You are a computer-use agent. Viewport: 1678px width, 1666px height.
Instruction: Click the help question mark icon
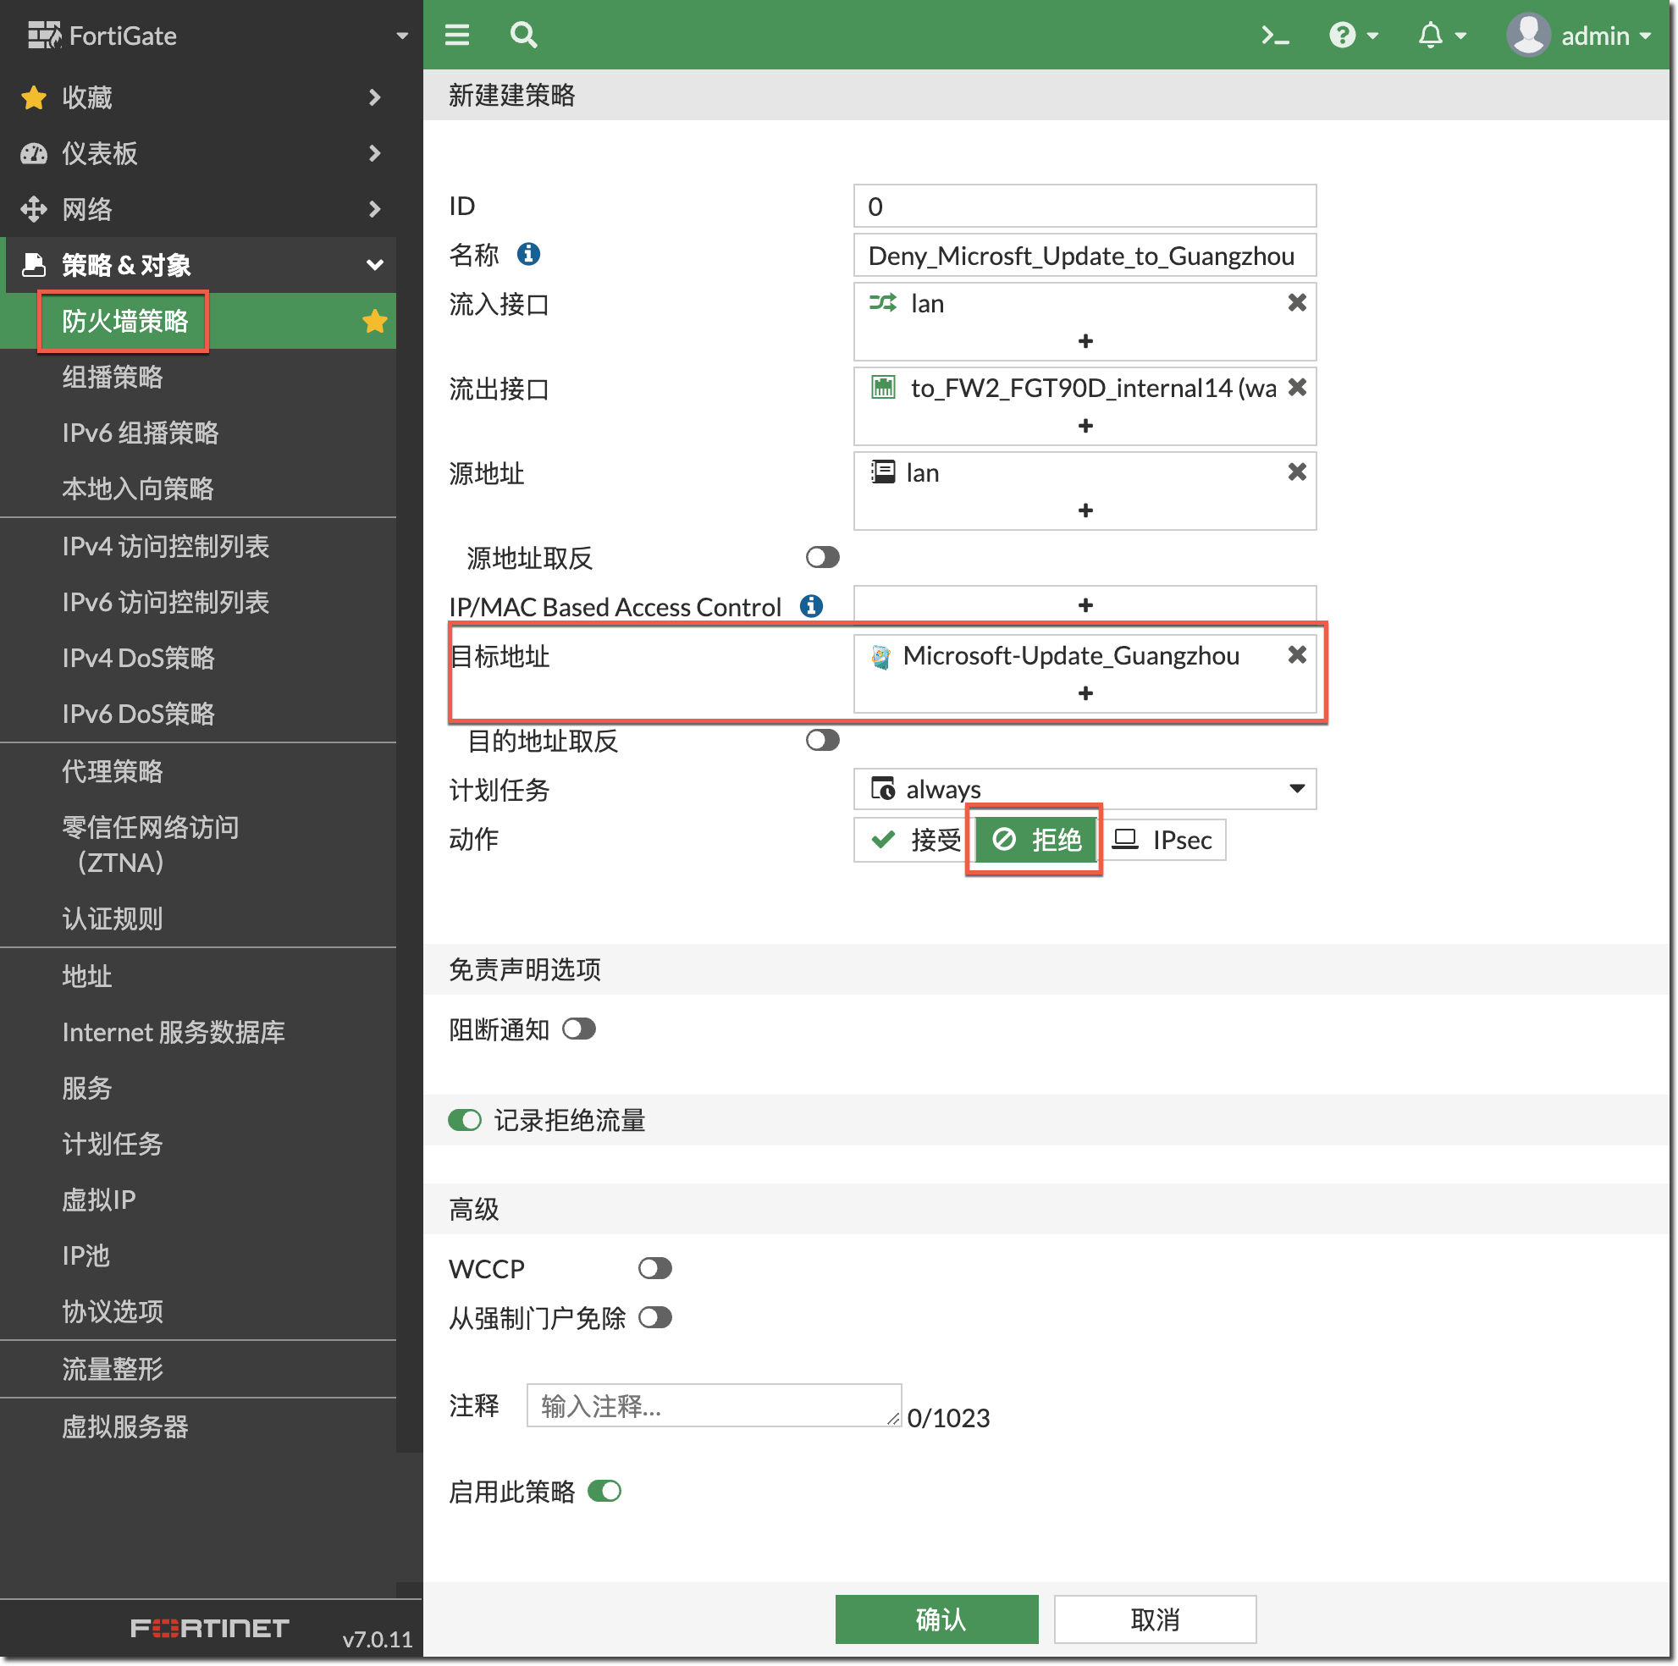(x=1342, y=36)
